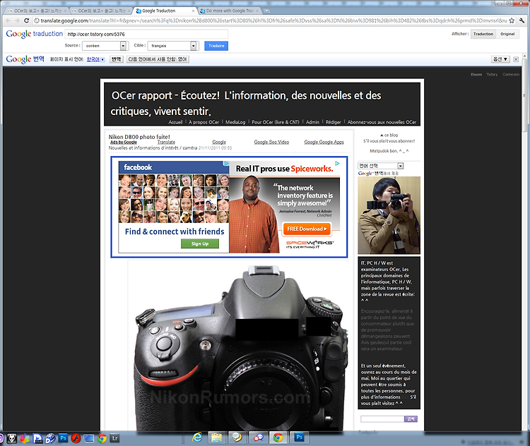Screen dimensions: 530x446
Task: Open the Source language dropdown (coréen)
Action: pos(105,46)
